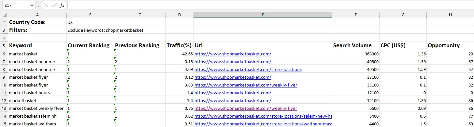Click the 'US' country code cell
Viewport: 474px width, 127px height.
tap(90, 22)
